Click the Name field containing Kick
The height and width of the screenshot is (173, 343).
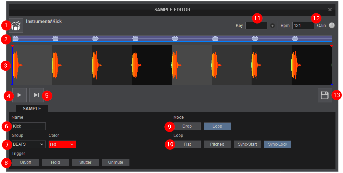[29, 126]
